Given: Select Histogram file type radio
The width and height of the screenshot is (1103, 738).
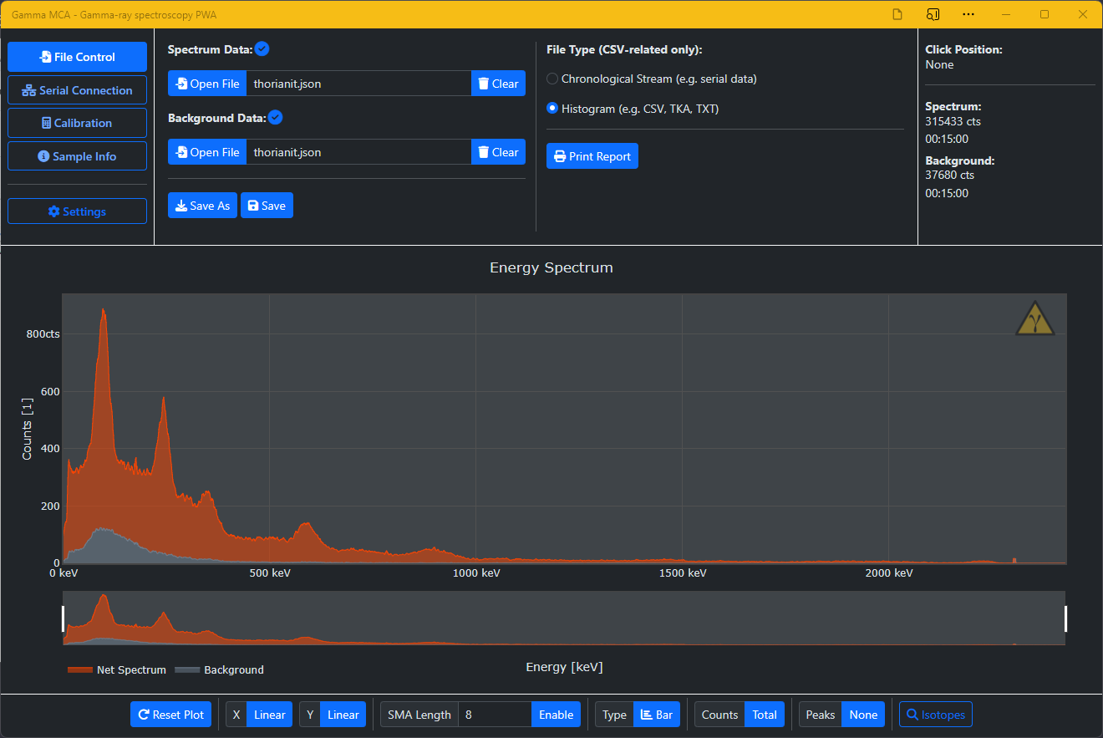Looking at the screenshot, I should point(552,109).
